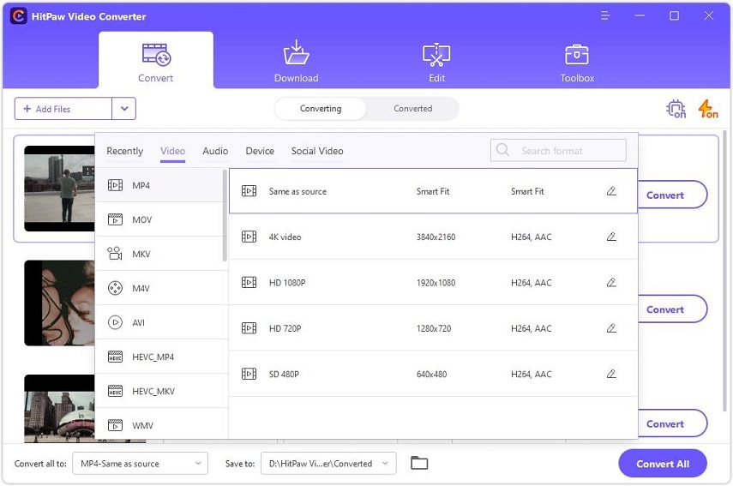Click the Add Files button
This screenshot has height=486, width=733.
point(63,109)
